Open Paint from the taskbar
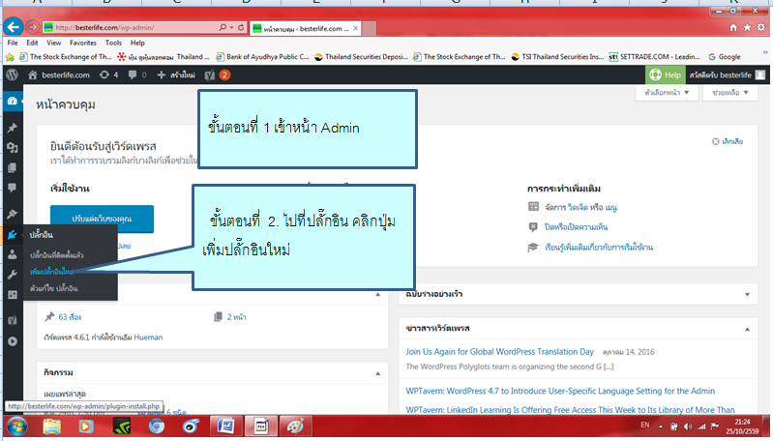The height and width of the screenshot is (441, 773). (295, 426)
